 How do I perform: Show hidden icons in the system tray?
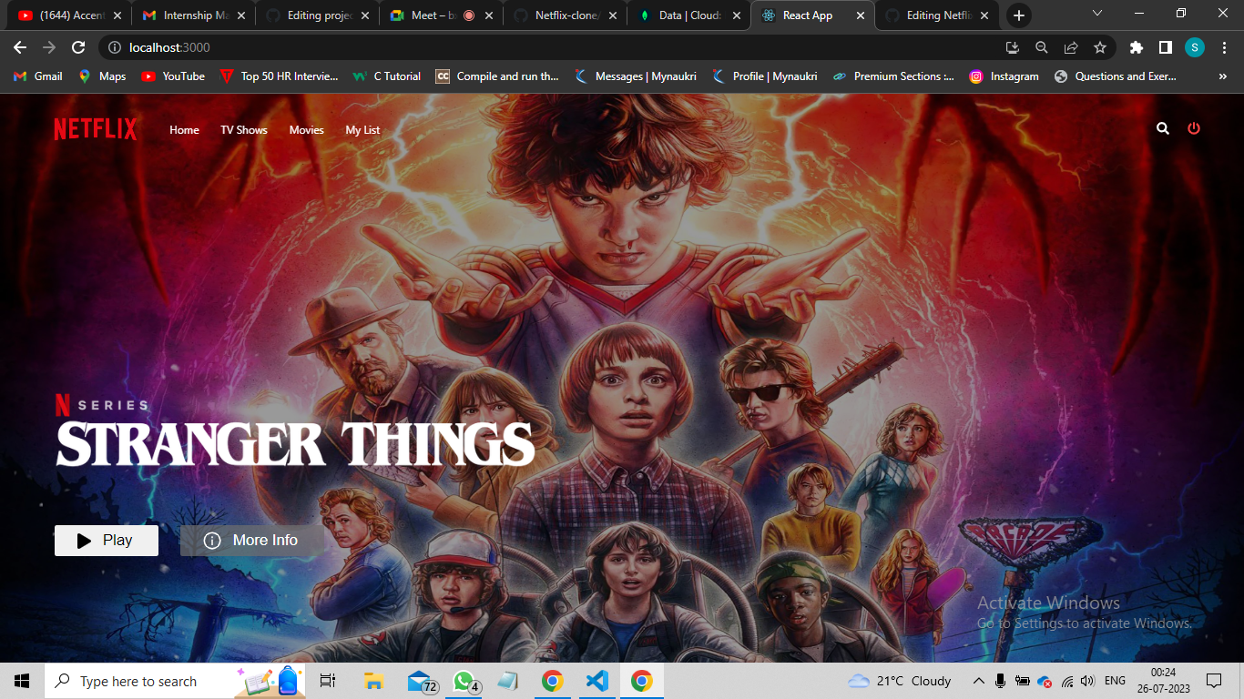[977, 680]
